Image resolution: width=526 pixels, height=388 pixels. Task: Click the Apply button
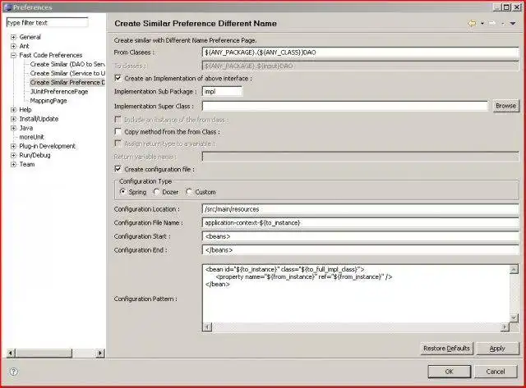point(497,349)
